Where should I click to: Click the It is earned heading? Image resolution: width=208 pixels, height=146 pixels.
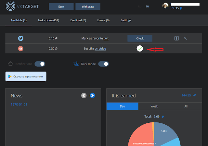(123, 95)
